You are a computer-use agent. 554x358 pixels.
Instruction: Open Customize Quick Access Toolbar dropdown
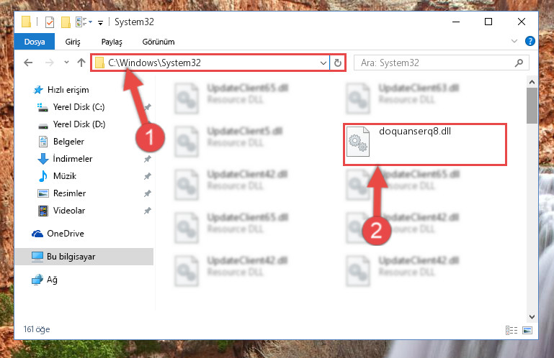tap(100, 23)
